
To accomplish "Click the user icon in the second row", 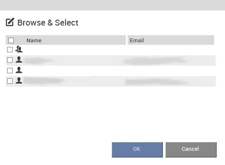I will (19, 59).
